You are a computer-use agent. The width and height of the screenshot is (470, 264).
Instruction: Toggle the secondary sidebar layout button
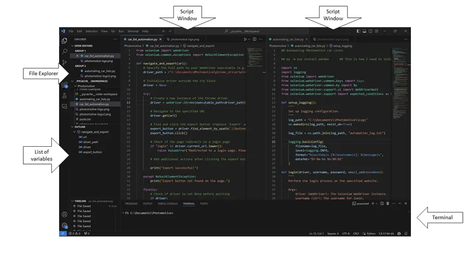point(371,31)
